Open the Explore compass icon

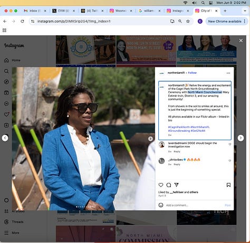pyautogui.click(x=6, y=82)
